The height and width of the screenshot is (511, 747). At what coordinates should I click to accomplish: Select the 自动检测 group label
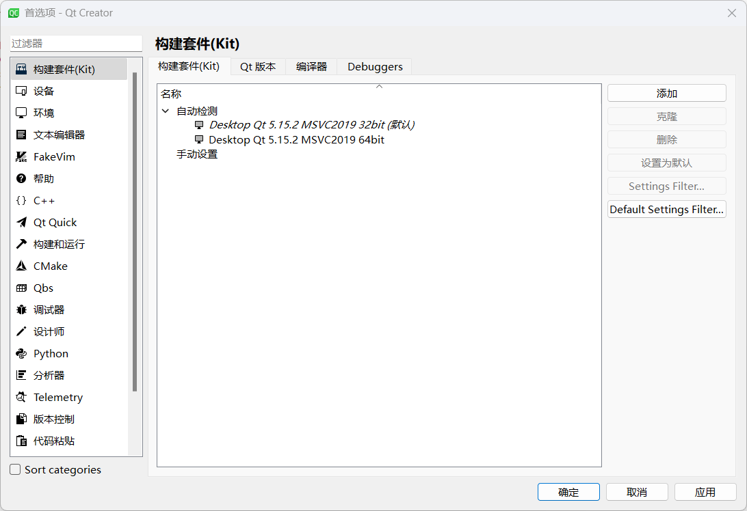tap(197, 111)
